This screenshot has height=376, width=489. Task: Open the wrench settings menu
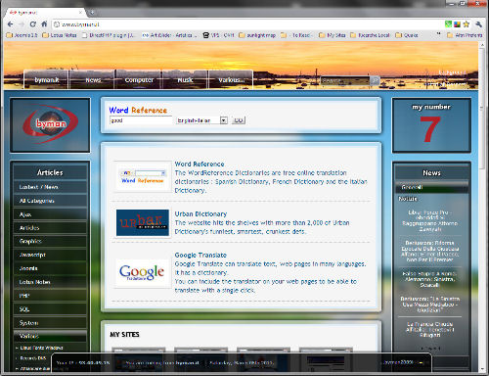478,24
